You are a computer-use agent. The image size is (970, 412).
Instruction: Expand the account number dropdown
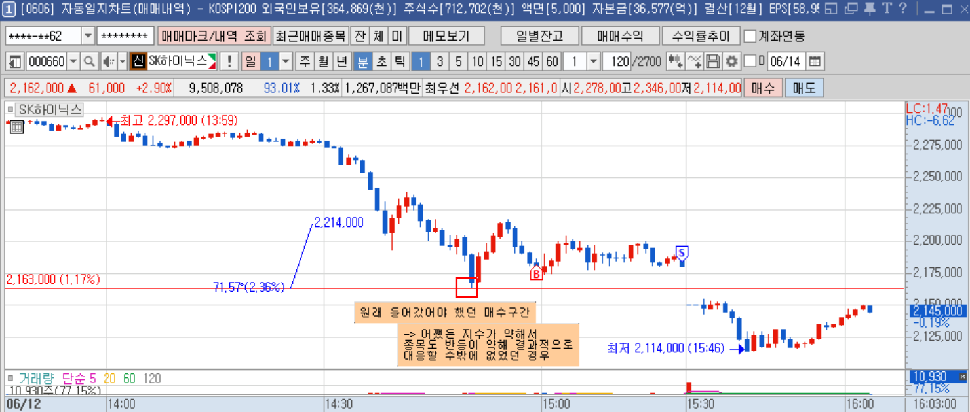coord(88,36)
